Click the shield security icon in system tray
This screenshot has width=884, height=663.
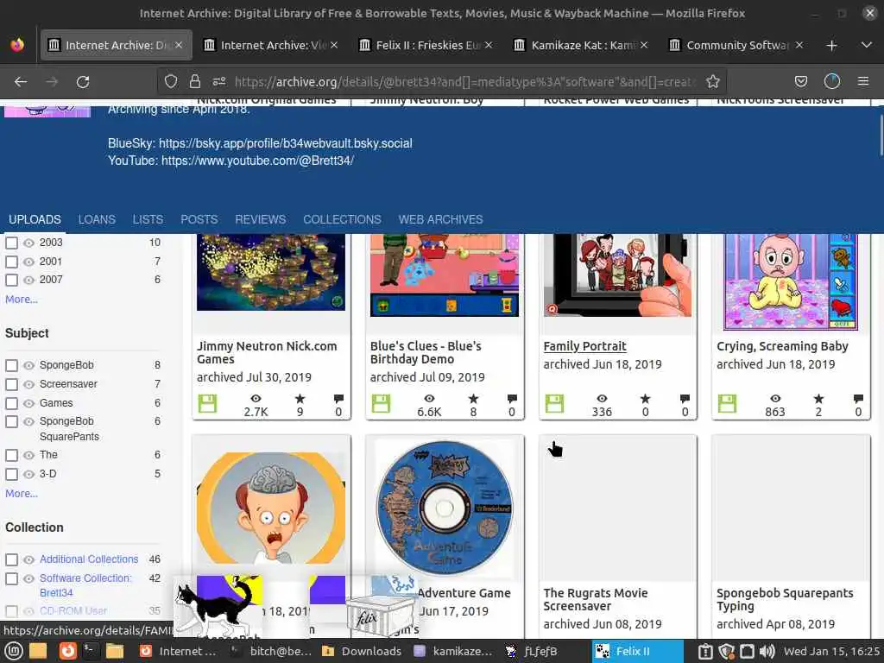click(726, 651)
